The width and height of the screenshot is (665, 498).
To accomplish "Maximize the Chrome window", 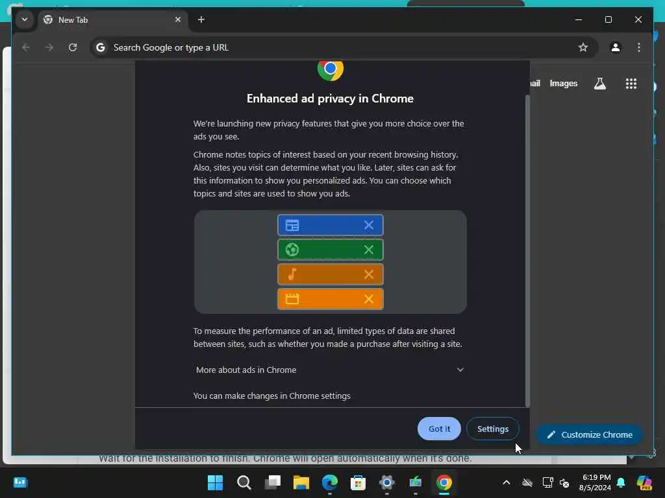I will coord(608,19).
